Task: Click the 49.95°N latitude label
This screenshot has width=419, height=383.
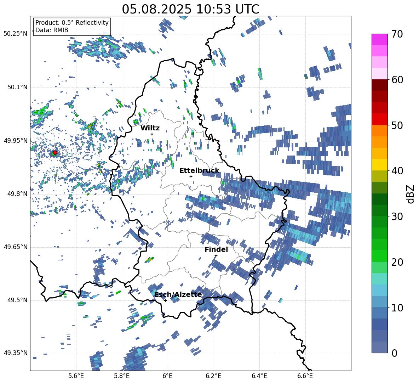Action: click(16, 140)
